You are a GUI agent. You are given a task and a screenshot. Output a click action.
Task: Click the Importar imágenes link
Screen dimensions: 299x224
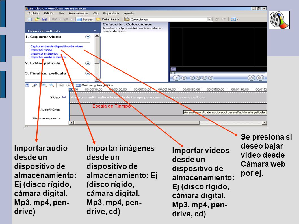tap(44, 54)
